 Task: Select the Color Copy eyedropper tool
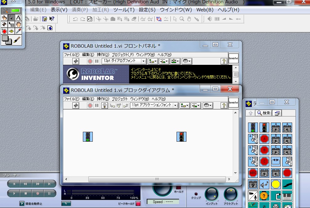click(18, 31)
